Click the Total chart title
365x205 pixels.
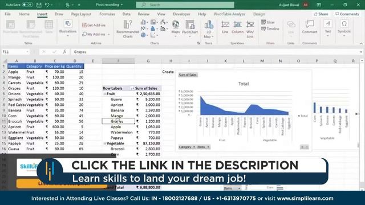[x=244, y=84]
